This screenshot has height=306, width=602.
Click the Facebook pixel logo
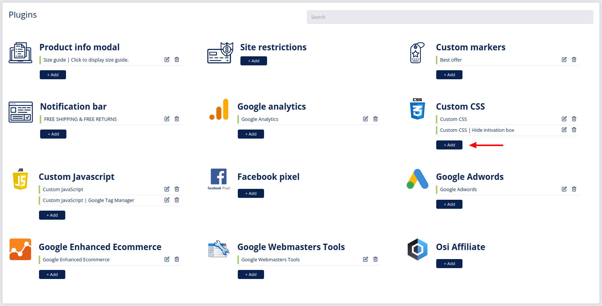tap(219, 179)
